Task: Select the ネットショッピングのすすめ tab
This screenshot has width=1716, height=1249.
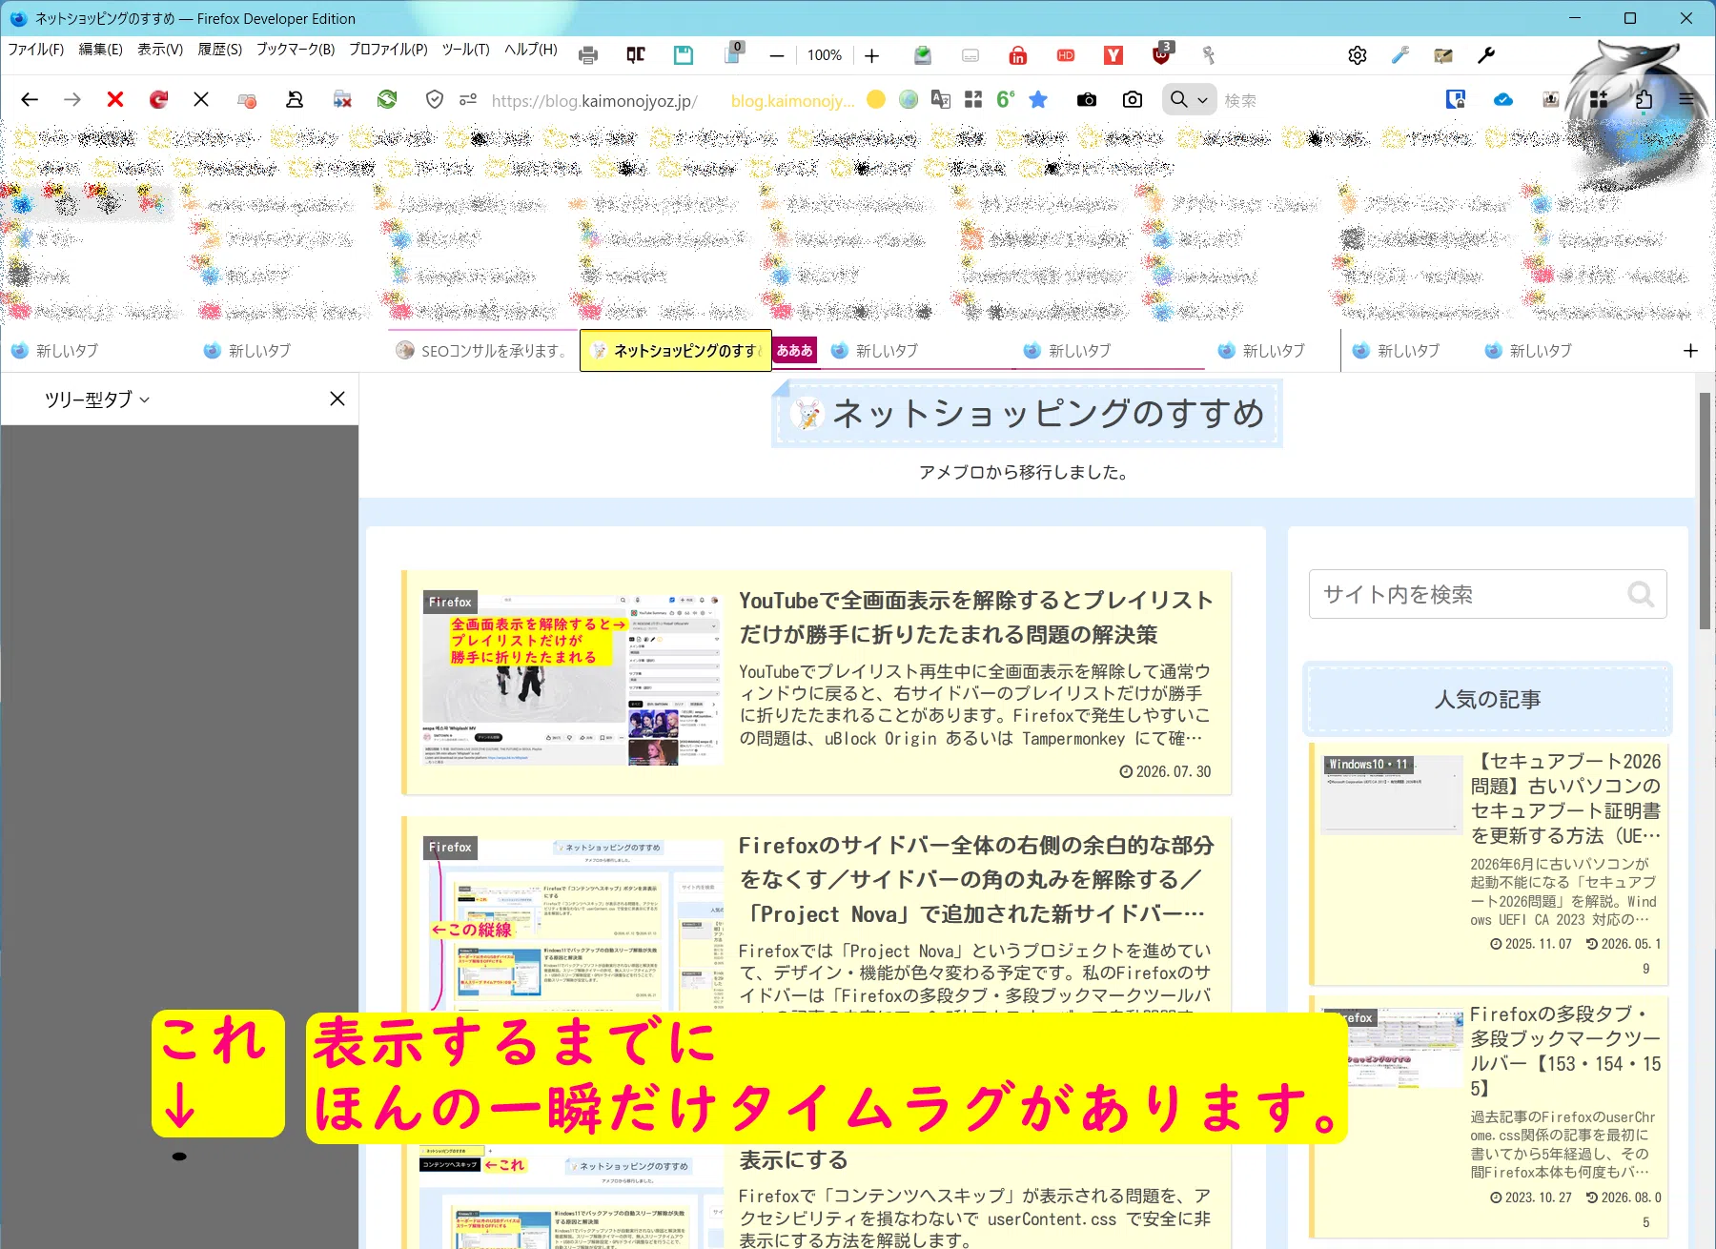Action: coord(676,351)
